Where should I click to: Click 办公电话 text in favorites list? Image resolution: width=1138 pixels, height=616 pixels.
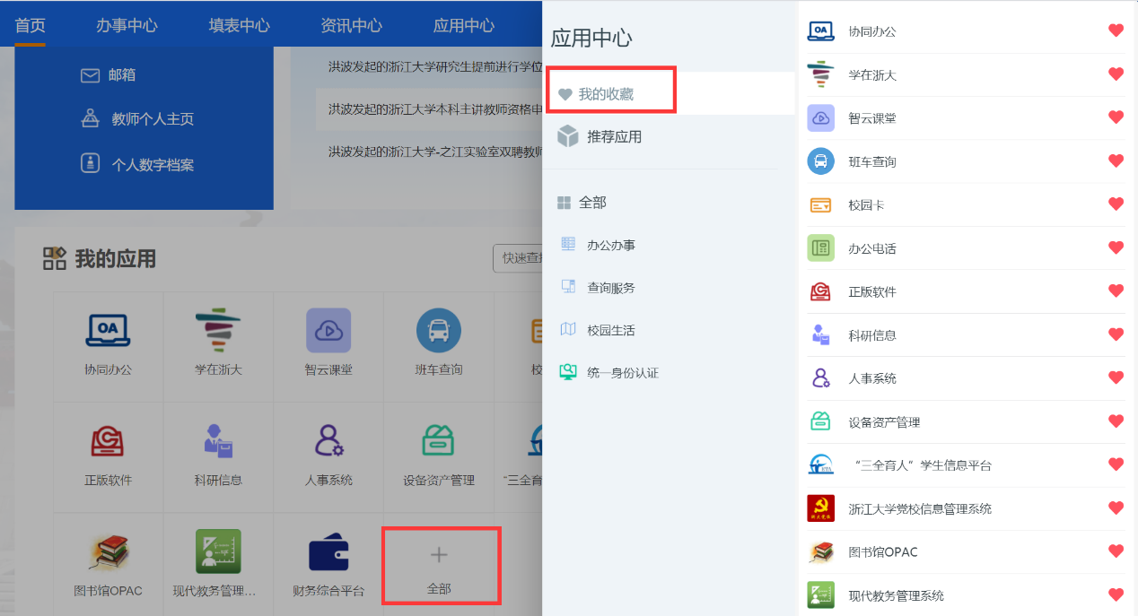tap(872, 248)
